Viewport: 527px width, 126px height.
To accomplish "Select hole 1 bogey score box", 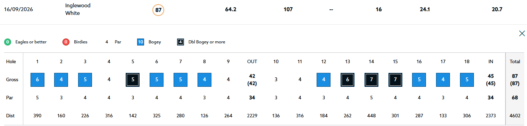I will click(x=37, y=79).
